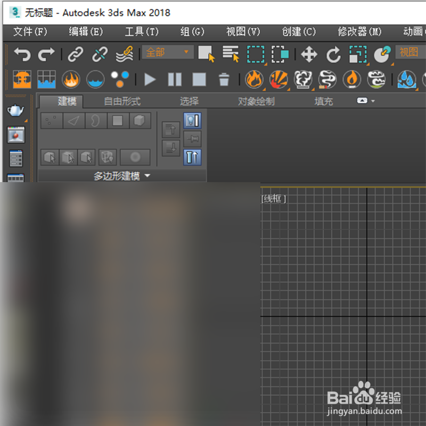Open the 修改器(M) menu
The image size is (426, 426).
pyautogui.click(x=359, y=32)
